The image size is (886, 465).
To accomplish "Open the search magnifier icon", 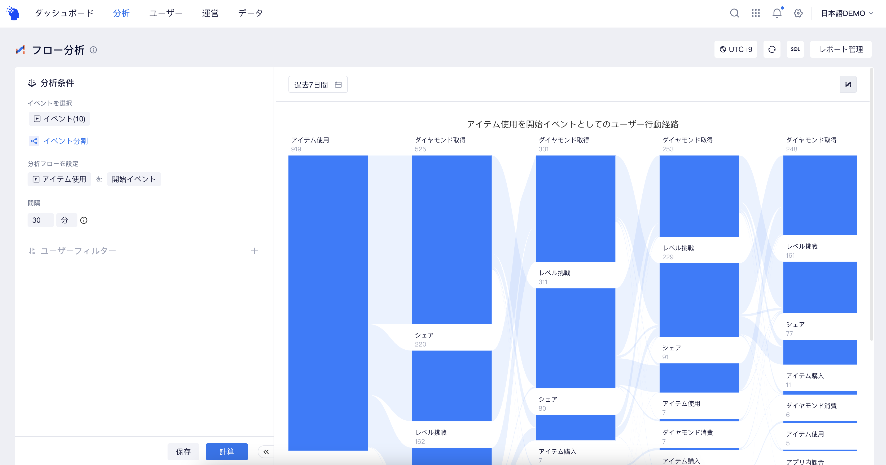I will [734, 14].
